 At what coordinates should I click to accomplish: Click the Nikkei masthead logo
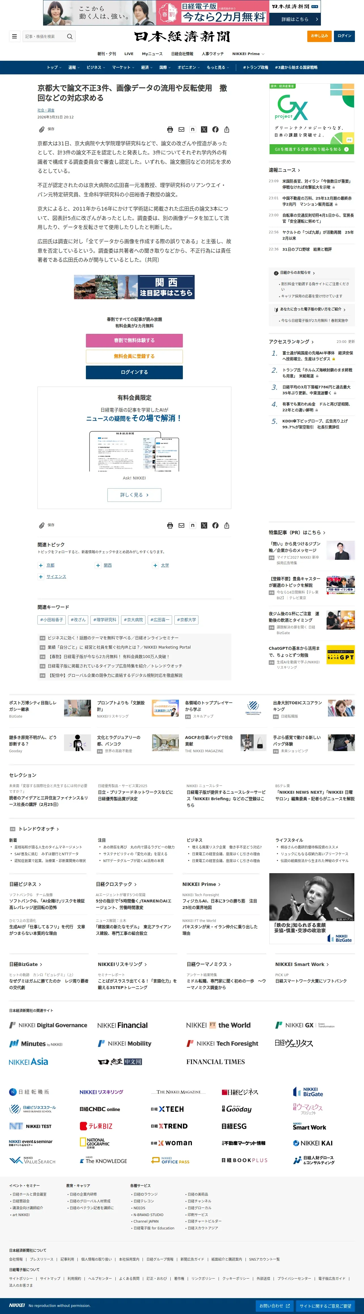[x=182, y=36]
